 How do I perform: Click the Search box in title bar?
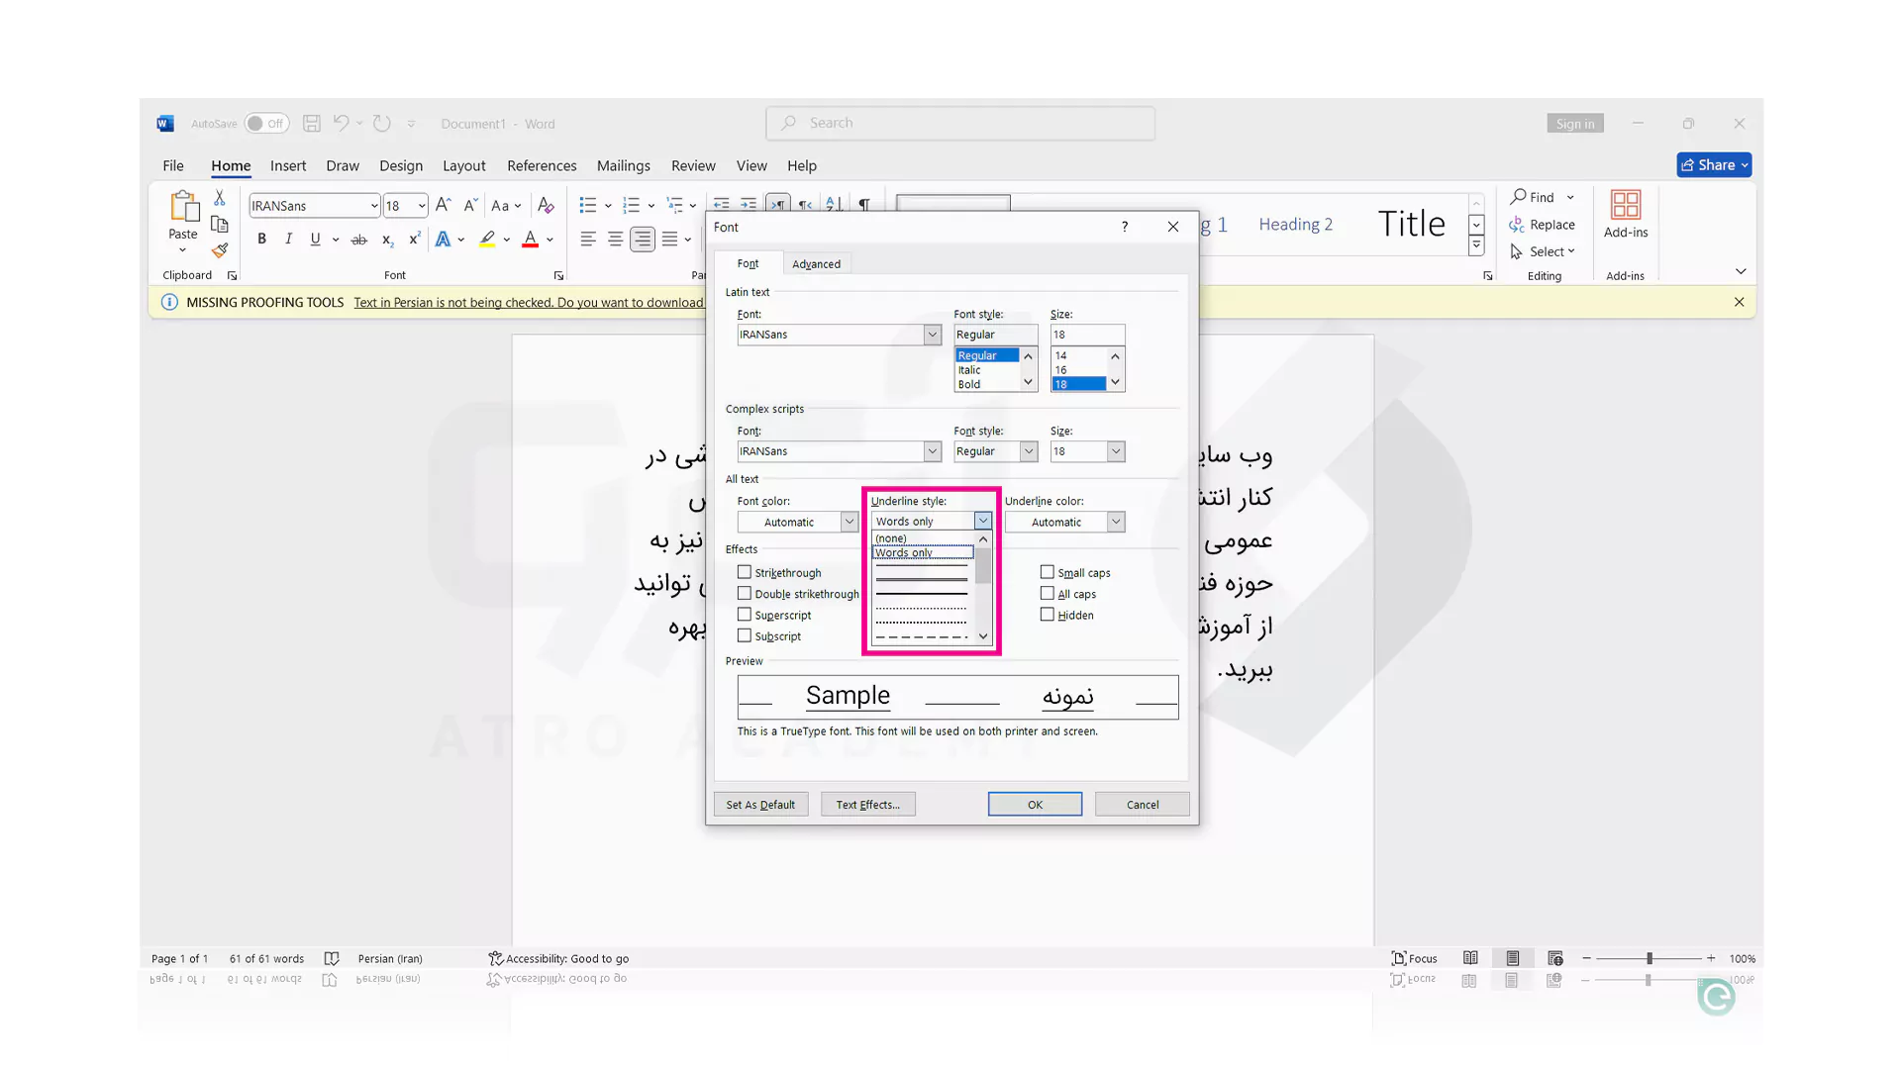coord(960,123)
